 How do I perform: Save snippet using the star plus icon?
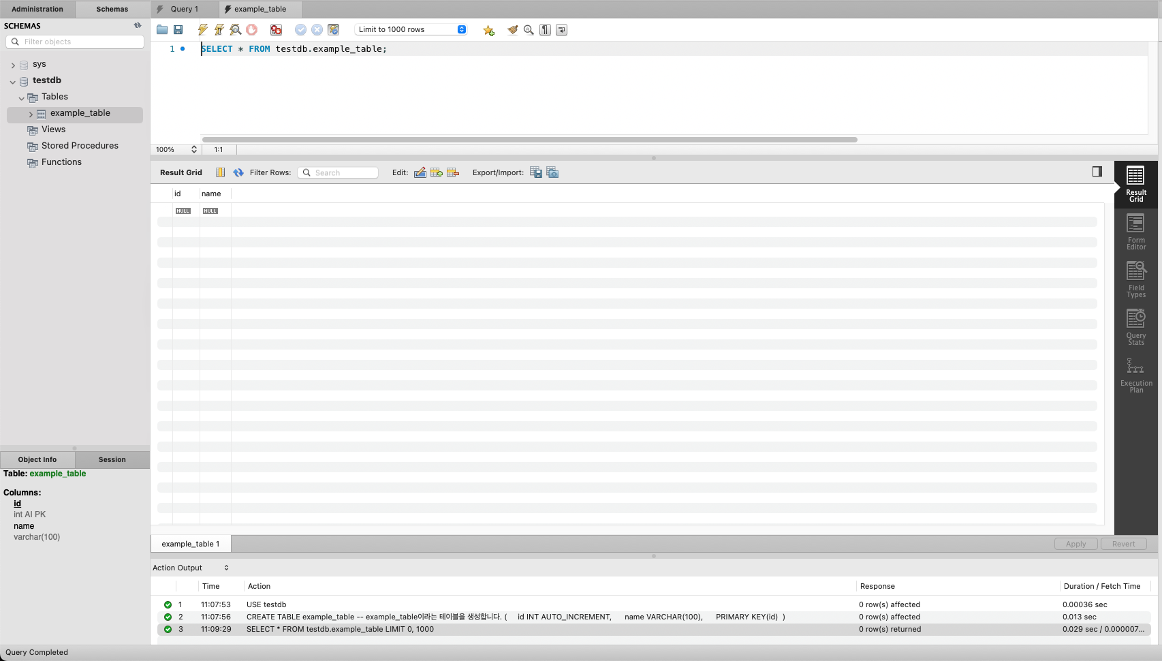(x=488, y=30)
